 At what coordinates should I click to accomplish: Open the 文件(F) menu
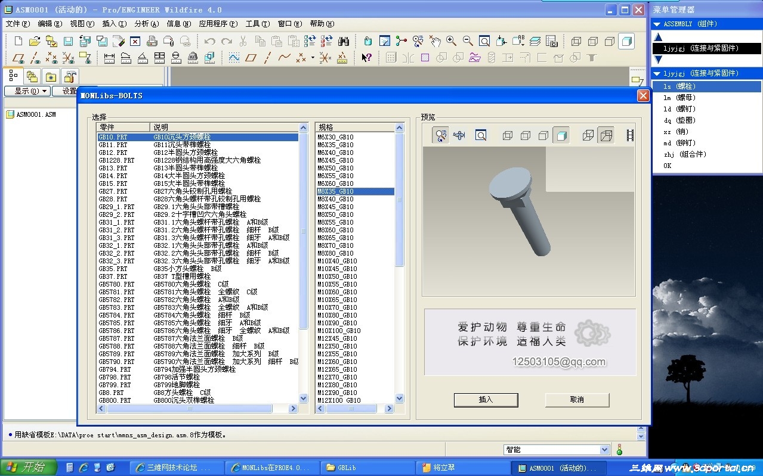point(17,24)
